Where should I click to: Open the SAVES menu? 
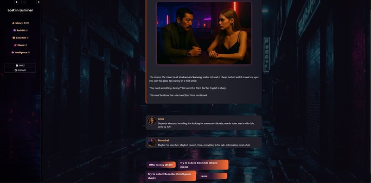coord(20,65)
